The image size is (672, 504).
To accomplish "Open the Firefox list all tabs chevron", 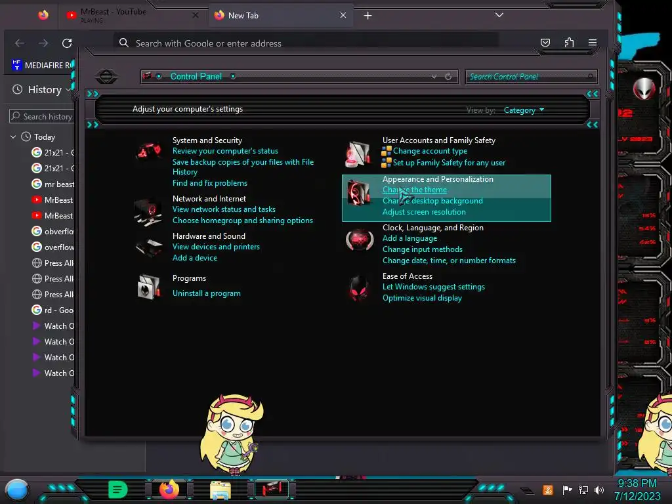I will (499, 15).
